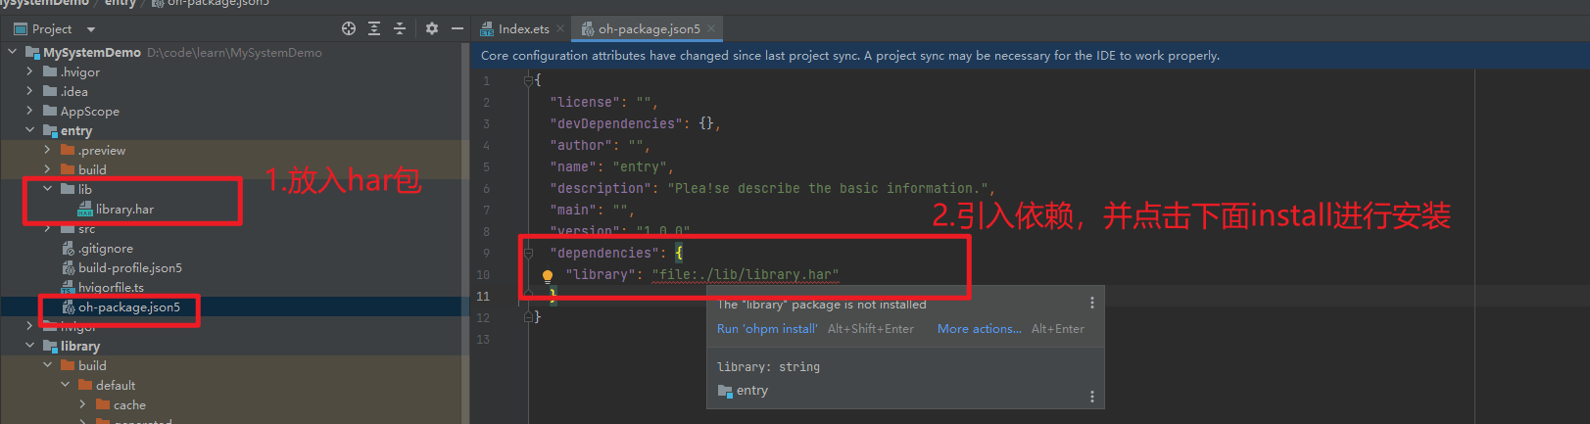Hide the Project panel with minus icon
The image size is (1590, 424).
tap(457, 28)
